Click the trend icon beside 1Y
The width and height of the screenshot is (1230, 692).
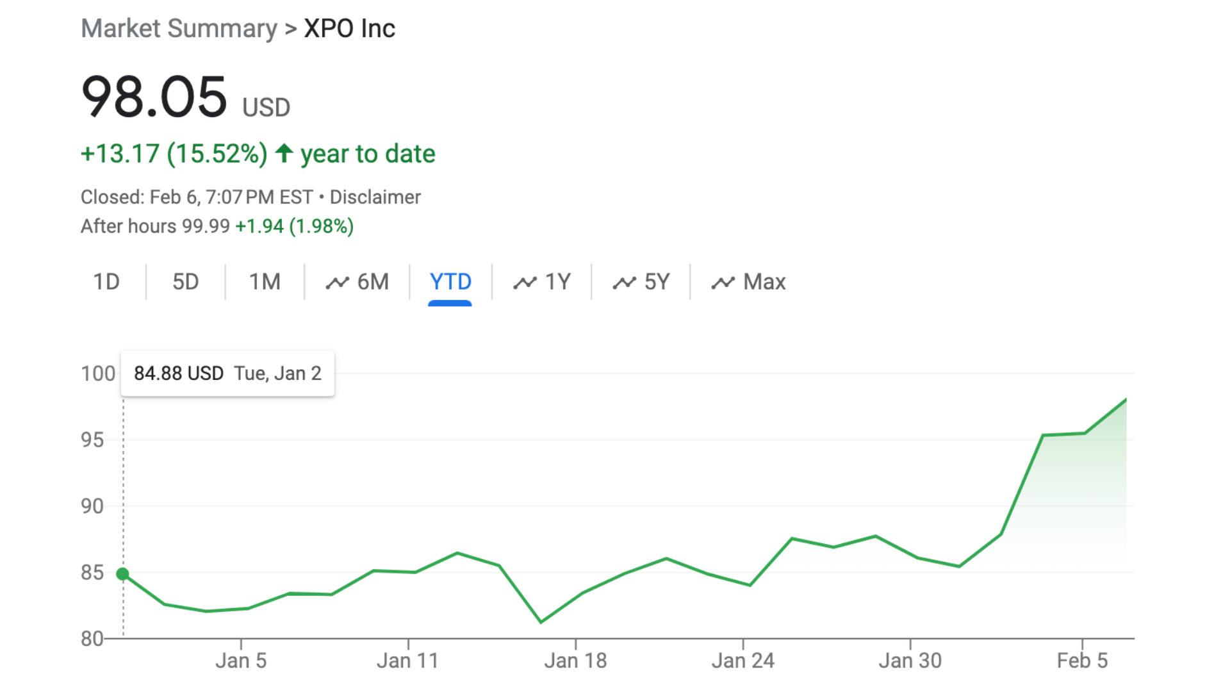525,283
